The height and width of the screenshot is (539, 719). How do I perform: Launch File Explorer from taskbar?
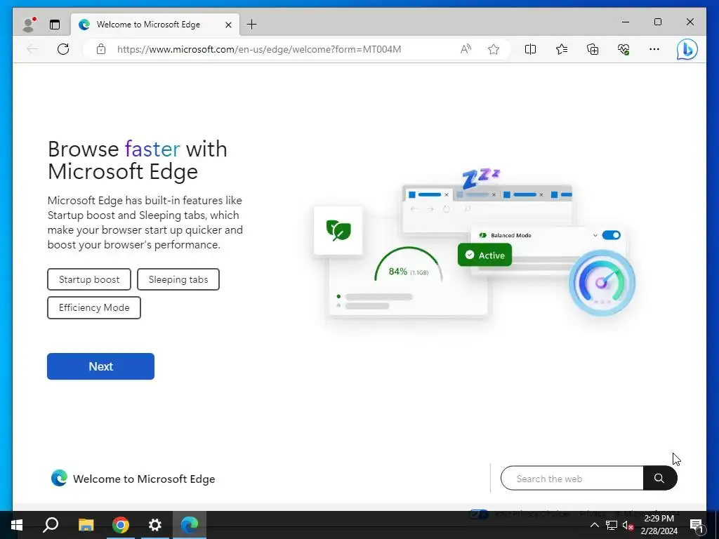(x=86, y=525)
